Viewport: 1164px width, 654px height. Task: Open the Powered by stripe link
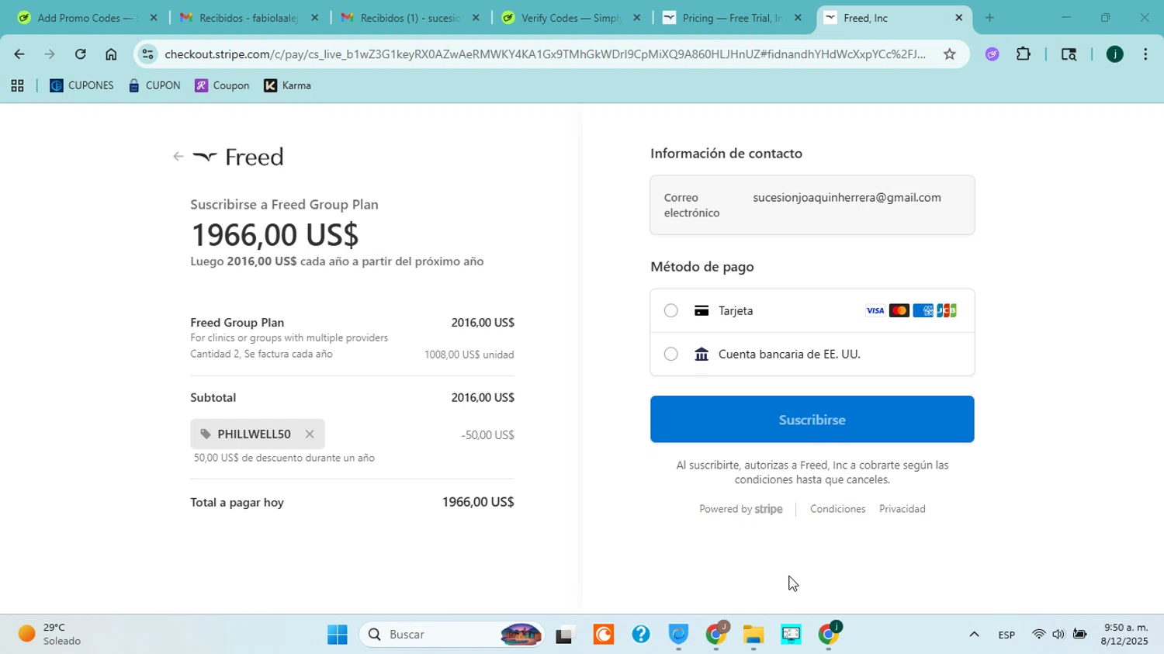pos(740,509)
